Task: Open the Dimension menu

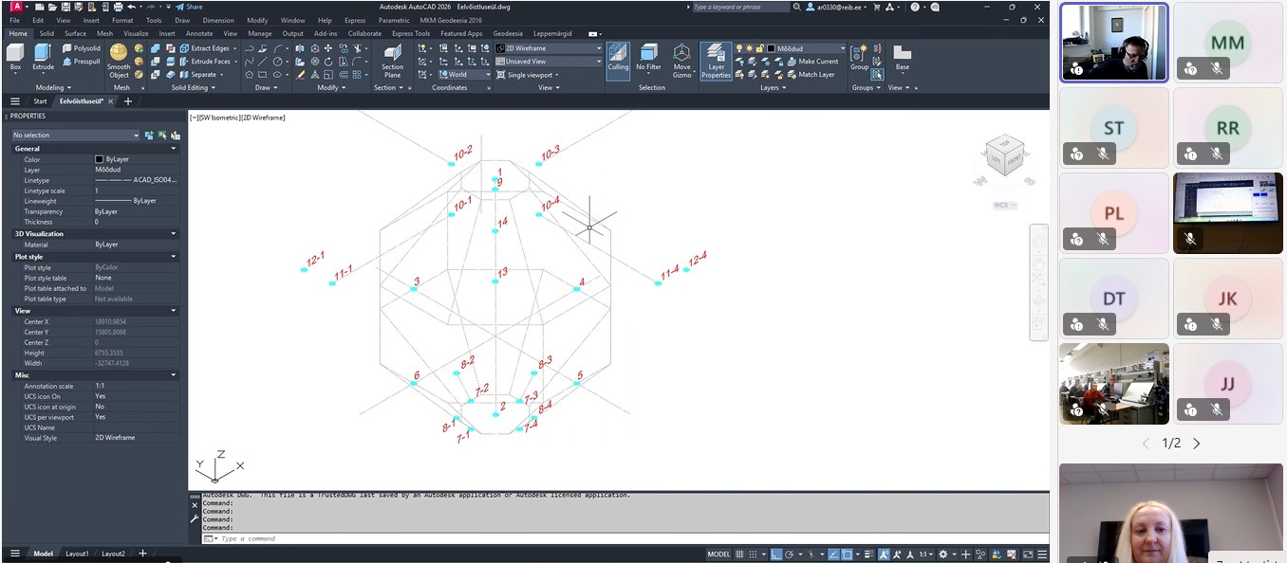Action: coord(218,20)
